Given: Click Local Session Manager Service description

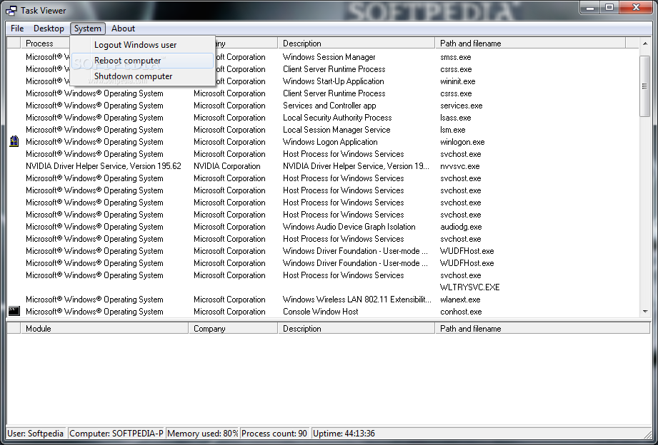Looking at the screenshot, I should click(337, 130).
